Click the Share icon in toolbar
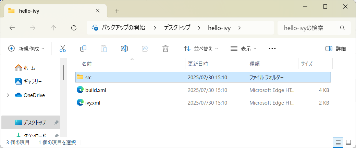356x148 pixels. (145, 49)
